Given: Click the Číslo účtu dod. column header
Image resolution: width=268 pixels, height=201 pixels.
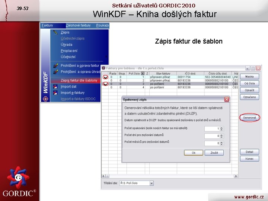Looking at the screenshot, I should [218, 73].
